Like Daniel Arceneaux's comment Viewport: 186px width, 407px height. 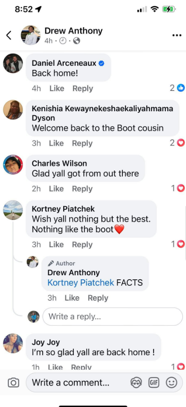(57, 89)
